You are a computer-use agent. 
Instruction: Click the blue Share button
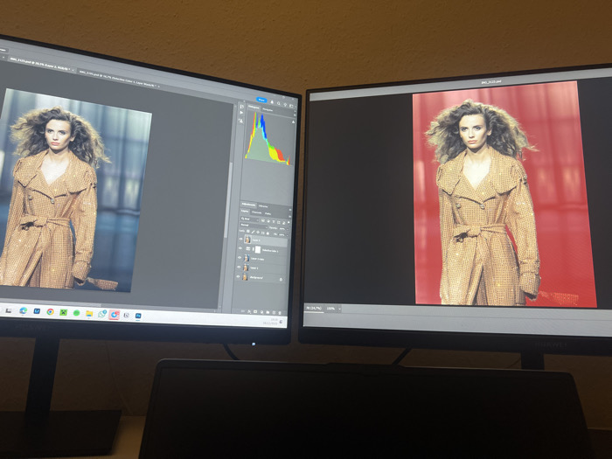coord(261,100)
